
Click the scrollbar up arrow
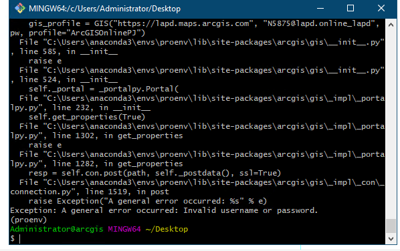(391, 25)
